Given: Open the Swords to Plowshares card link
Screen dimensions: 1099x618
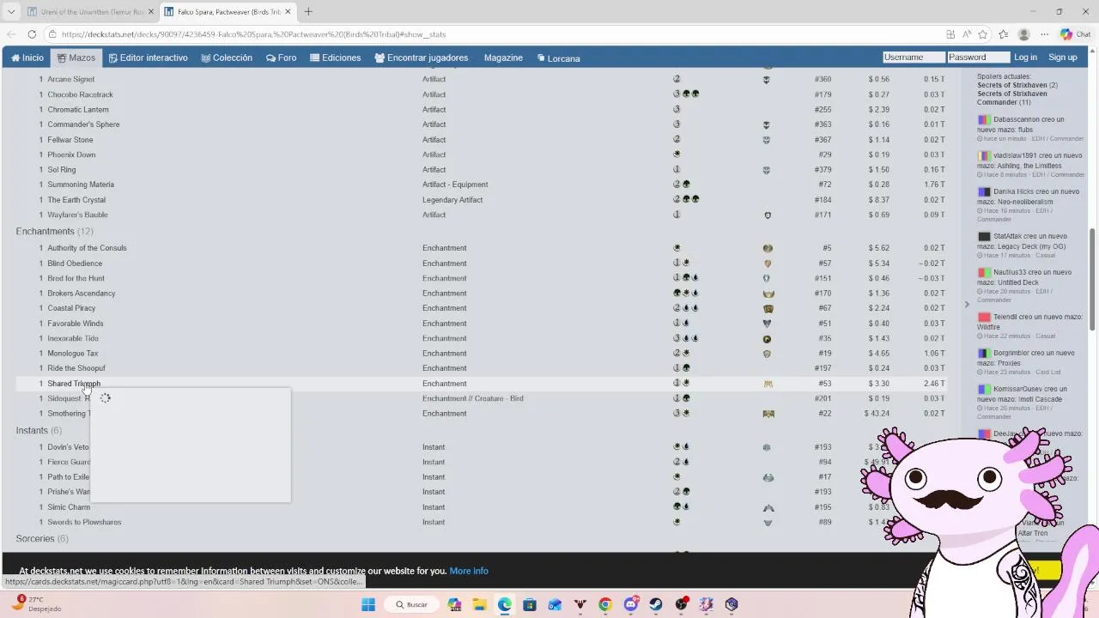Looking at the screenshot, I should pyautogui.click(x=84, y=522).
